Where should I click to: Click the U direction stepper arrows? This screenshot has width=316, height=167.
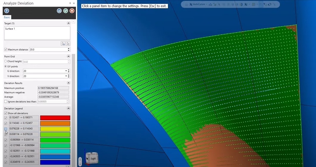(x=69, y=71)
